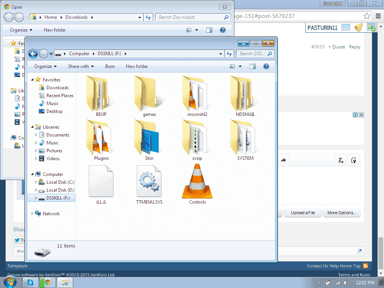
Task: Open the Chrome hamburger menu
Action: [378, 16]
